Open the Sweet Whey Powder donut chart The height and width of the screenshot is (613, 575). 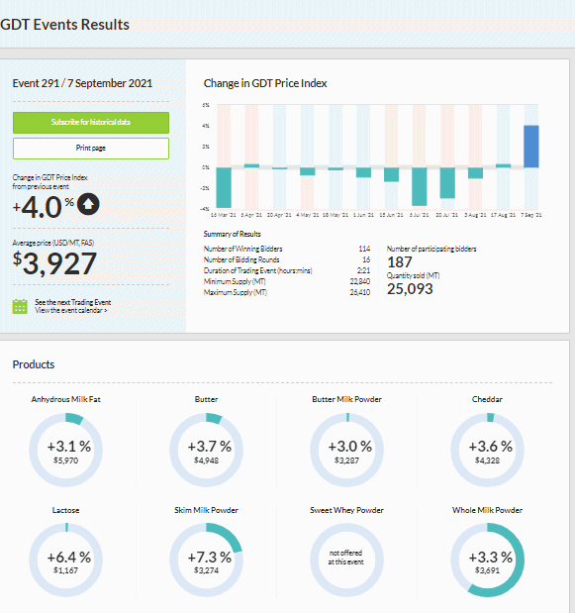pyautogui.click(x=346, y=561)
